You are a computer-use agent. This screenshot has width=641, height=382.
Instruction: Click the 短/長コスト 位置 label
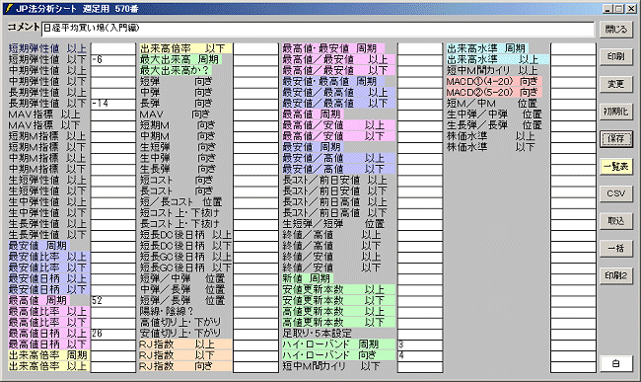181,202
